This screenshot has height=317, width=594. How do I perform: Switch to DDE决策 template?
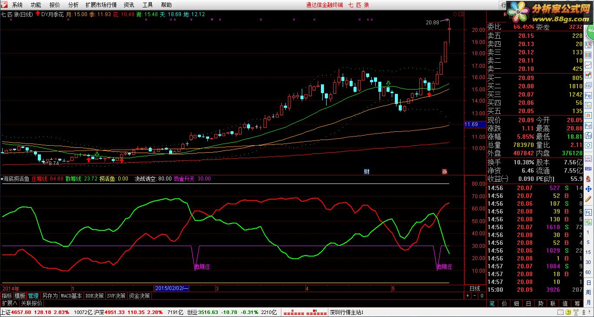(x=95, y=296)
